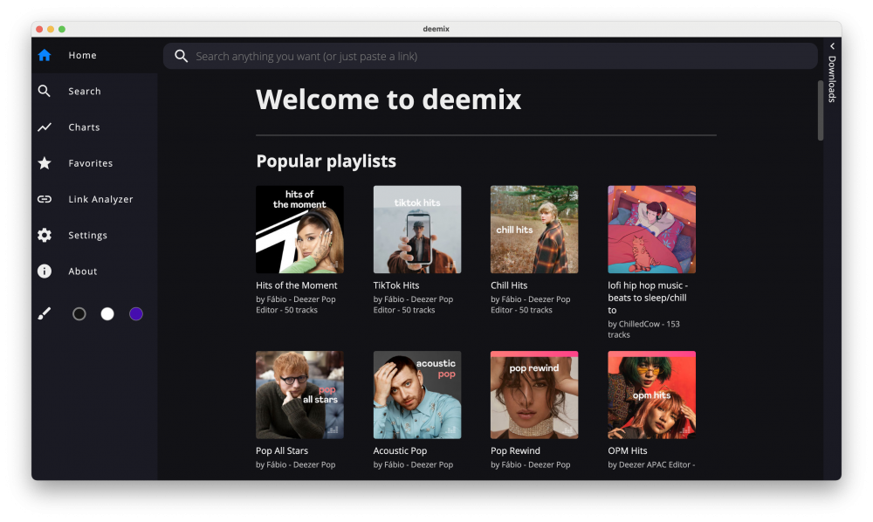Open the Favorites menu item
Viewport: 873px width, 522px height.
point(90,163)
